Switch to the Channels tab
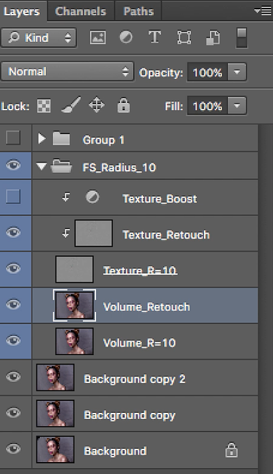The height and width of the screenshot is (474, 273). pyautogui.click(x=80, y=11)
